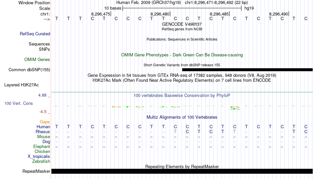Click the RepeatMasker track label

(36, 171)
